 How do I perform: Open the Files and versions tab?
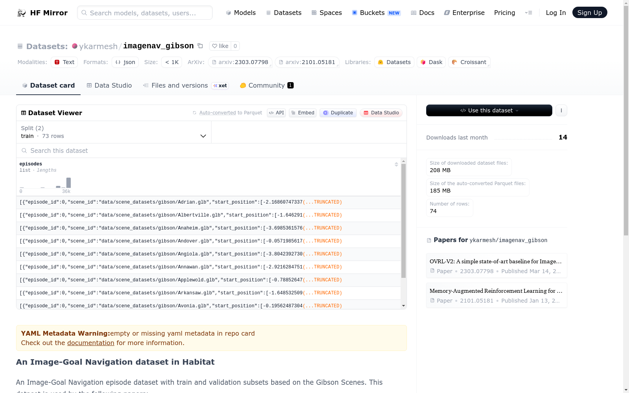186,86
